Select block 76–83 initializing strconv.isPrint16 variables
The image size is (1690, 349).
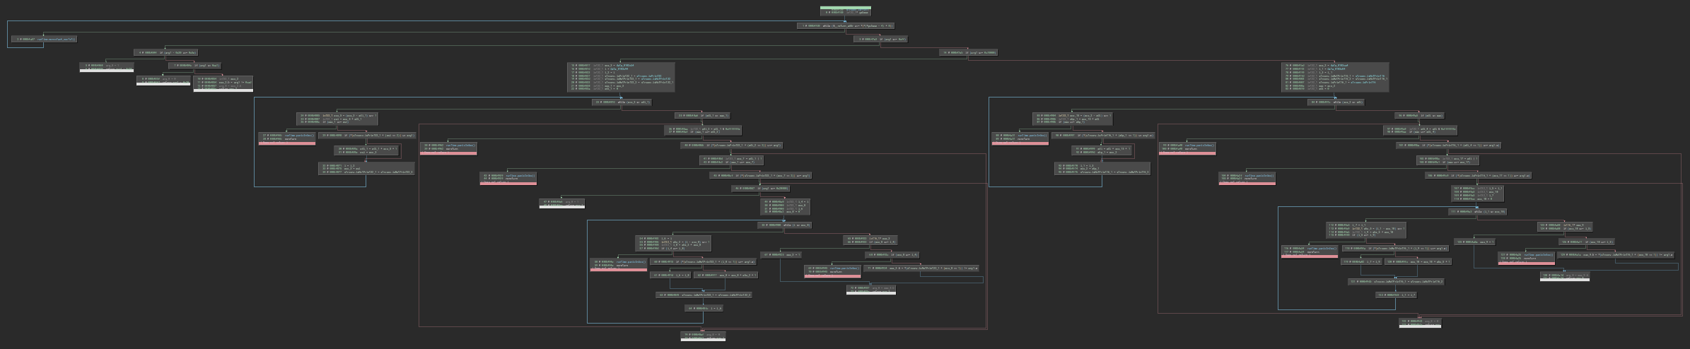click(1336, 77)
